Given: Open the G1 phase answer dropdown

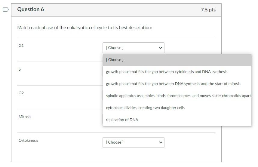Looking at the screenshot, I should (133, 48).
